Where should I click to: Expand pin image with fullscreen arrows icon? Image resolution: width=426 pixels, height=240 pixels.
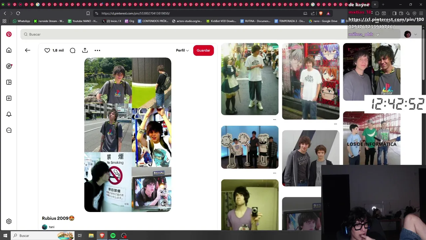coord(163,191)
